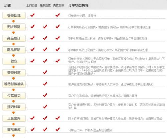Click the 无法到货 step button
The width and height of the screenshot is (167, 138).
point(14,27)
